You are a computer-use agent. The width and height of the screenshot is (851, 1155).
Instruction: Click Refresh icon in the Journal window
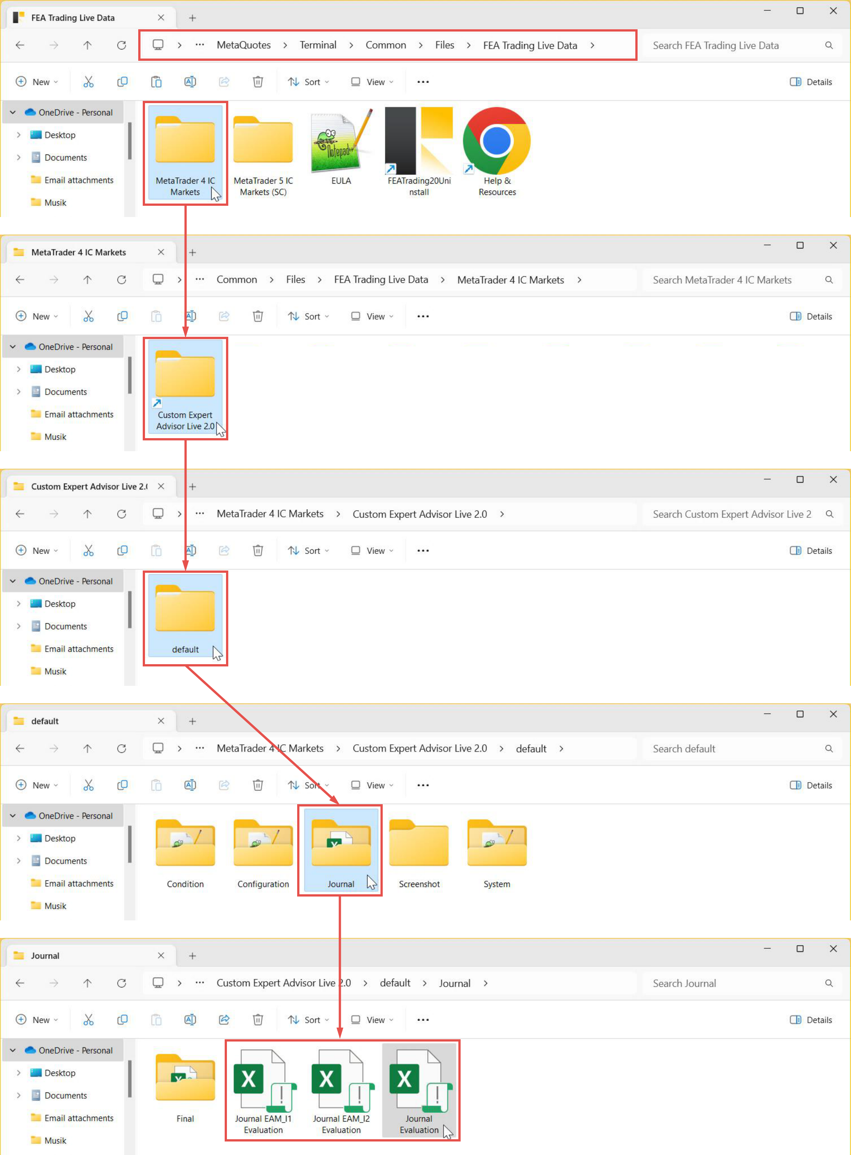122,983
